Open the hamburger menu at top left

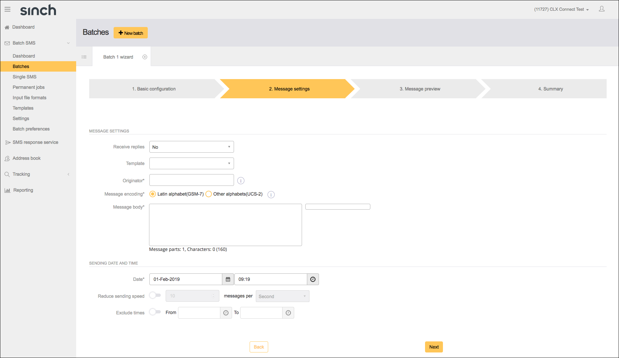(x=7, y=9)
